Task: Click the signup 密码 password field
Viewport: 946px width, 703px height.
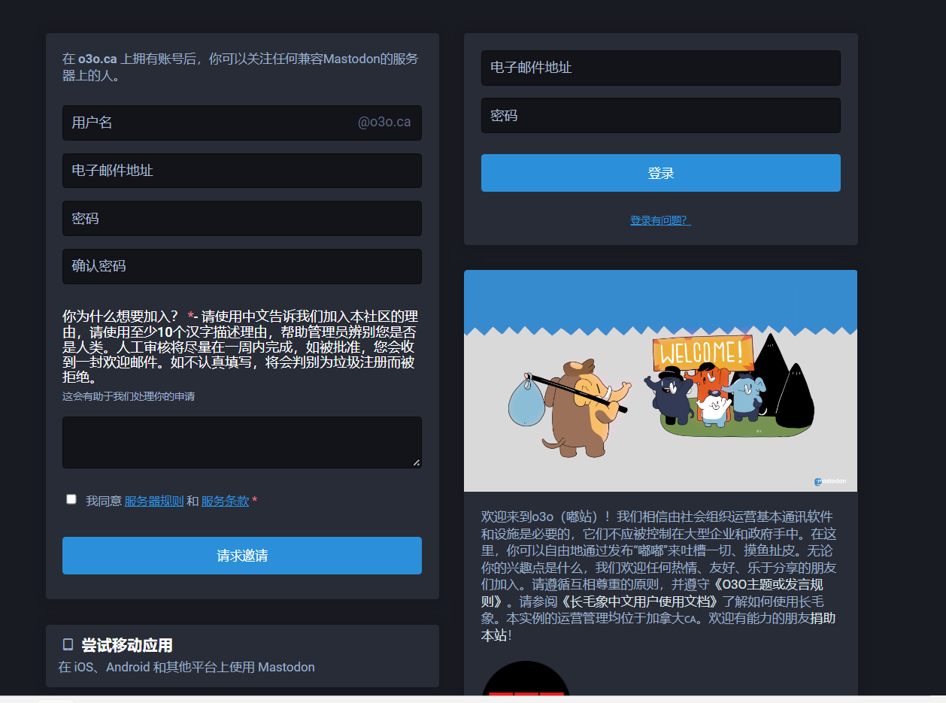Action: pyautogui.click(x=241, y=218)
